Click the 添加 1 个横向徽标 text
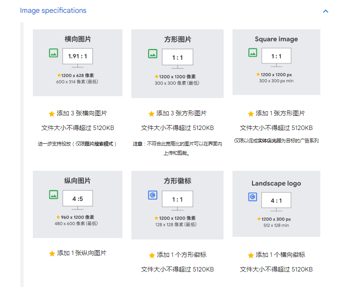Image resolution: width=347 pixels, height=287 pixels. click(280, 255)
